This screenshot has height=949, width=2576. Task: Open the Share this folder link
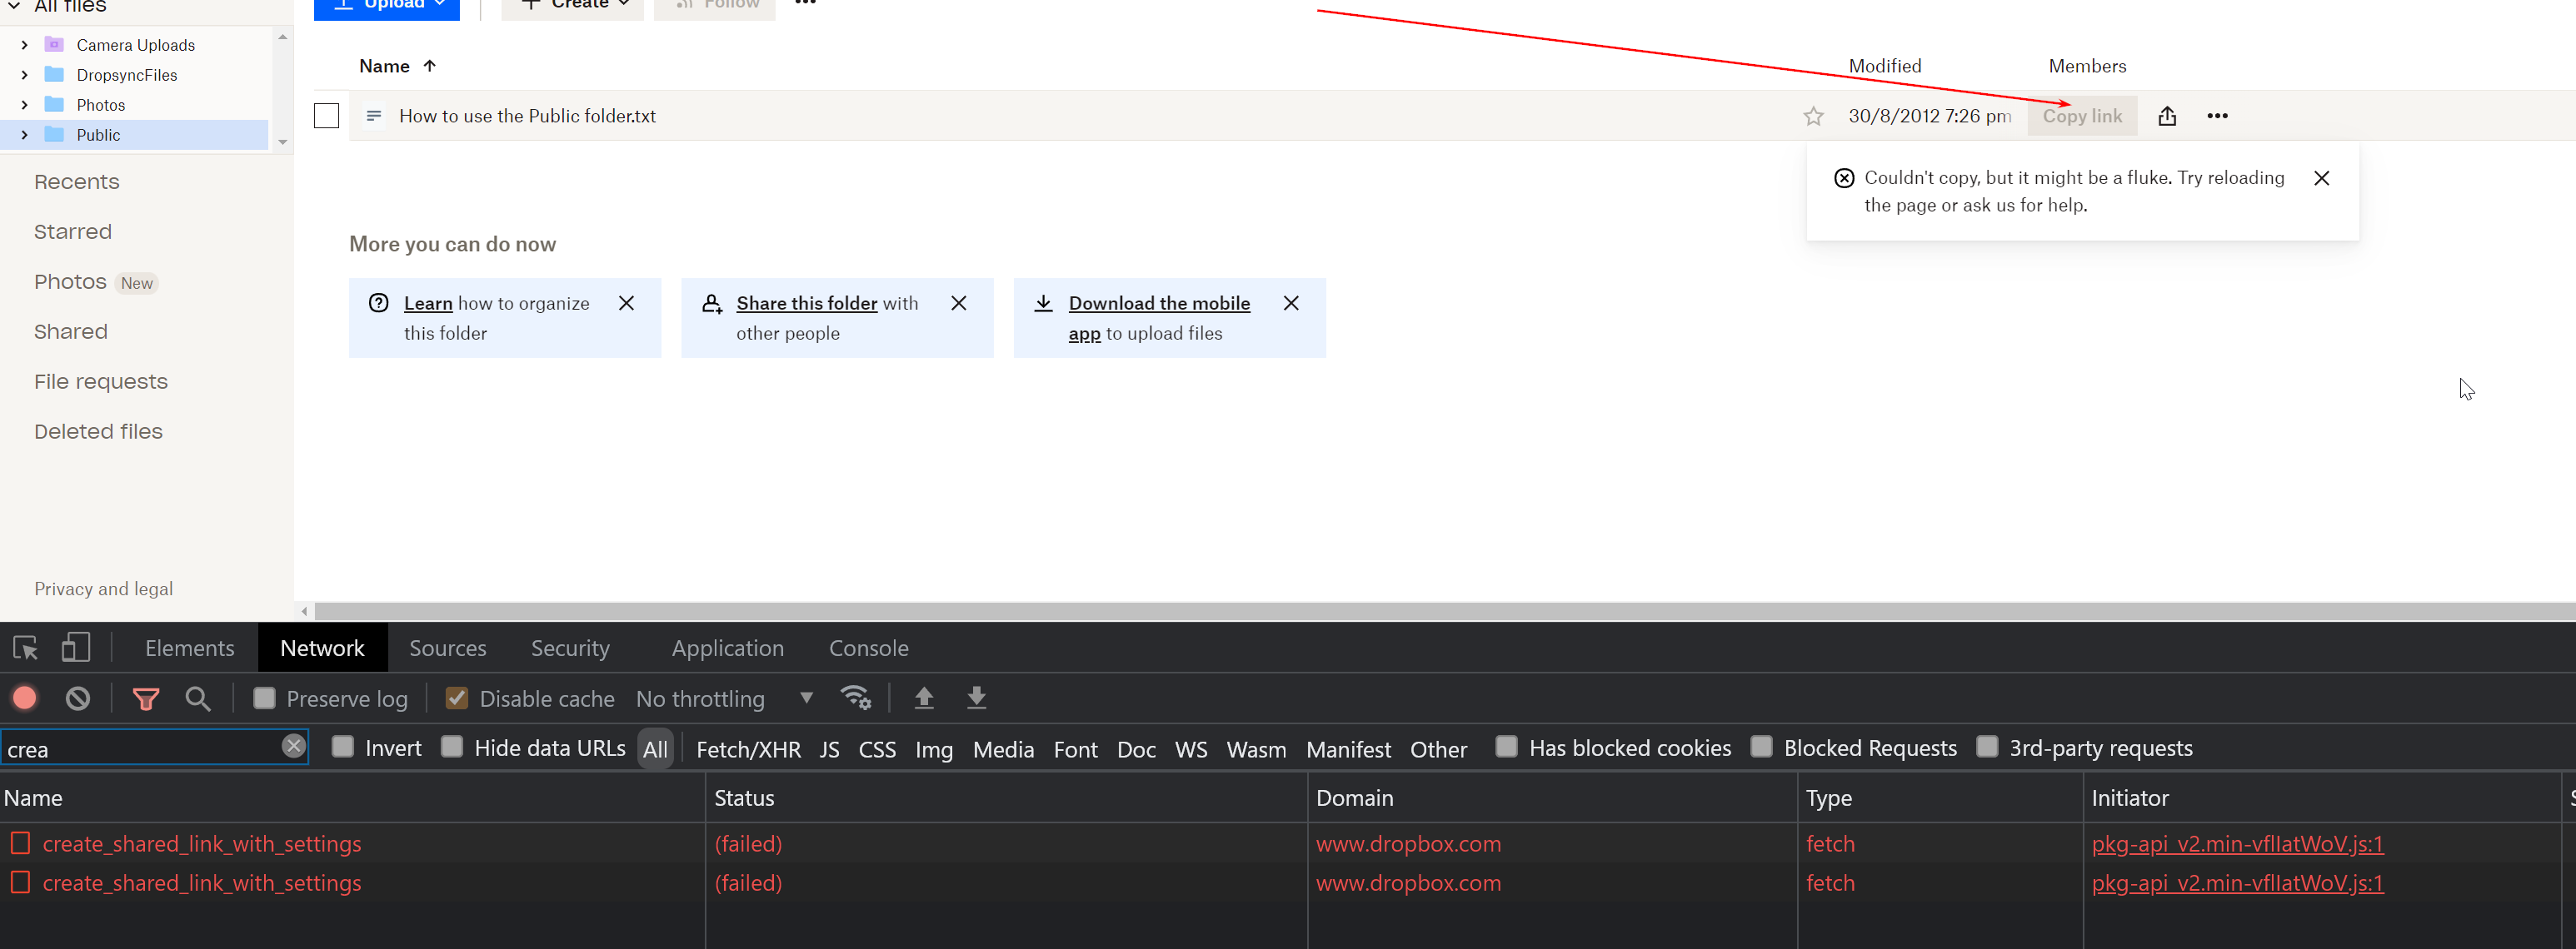pyautogui.click(x=806, y=303)
